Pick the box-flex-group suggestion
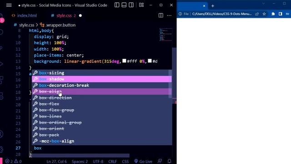The image size is (291, 164). [x=102, y=110]
